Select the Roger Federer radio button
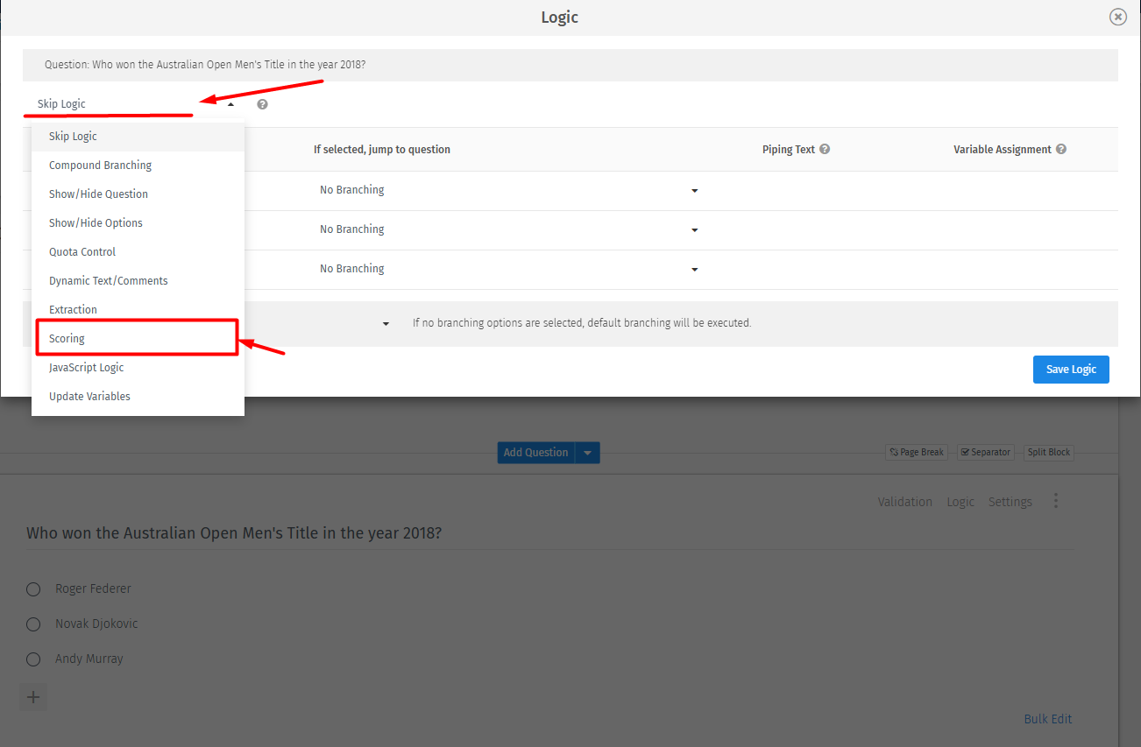Viewport: 1141px width, 747px height. pyautogui.click(x=32, y=588)
